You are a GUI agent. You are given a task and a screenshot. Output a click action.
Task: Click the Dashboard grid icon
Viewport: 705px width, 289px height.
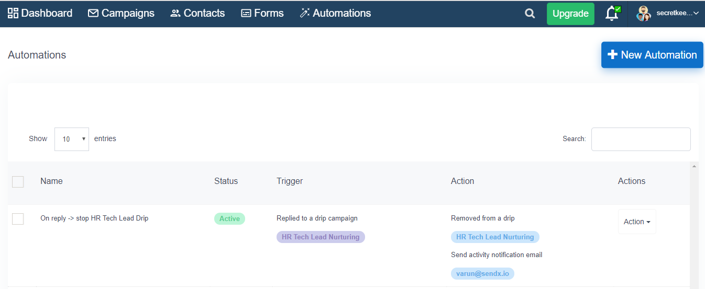click(x=13, y=13)
